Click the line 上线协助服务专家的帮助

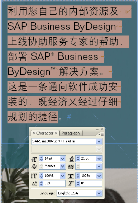pos(68,42)
